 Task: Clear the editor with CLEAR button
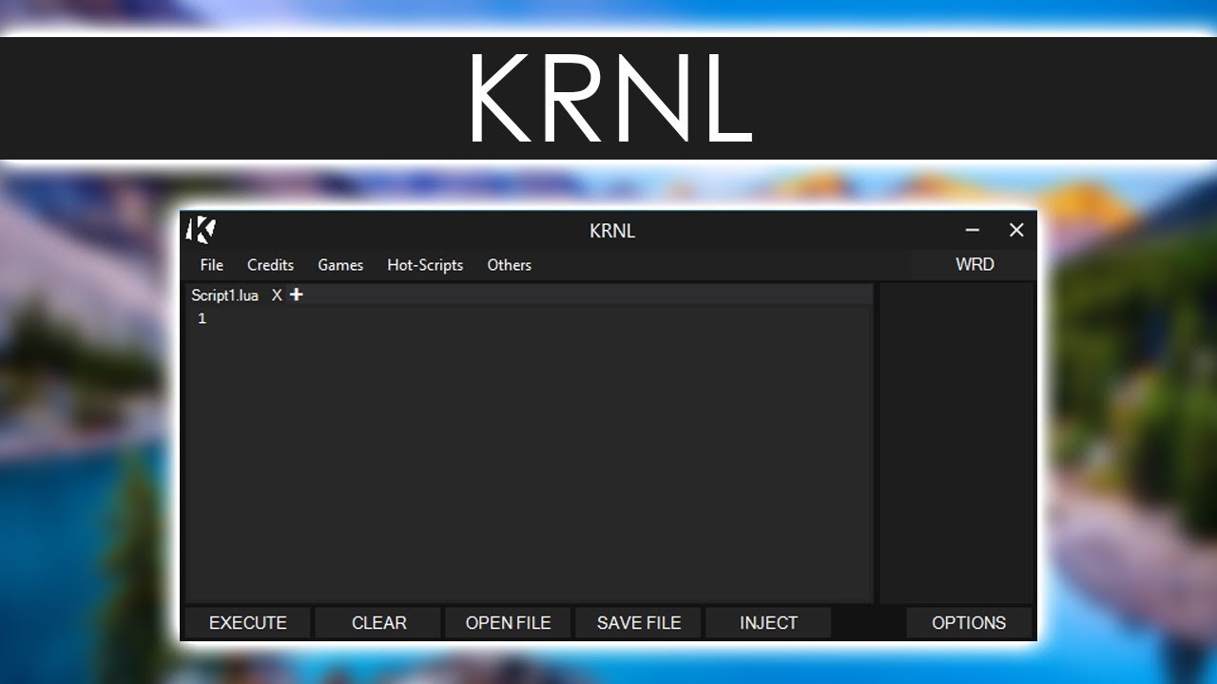pos(378,623)
